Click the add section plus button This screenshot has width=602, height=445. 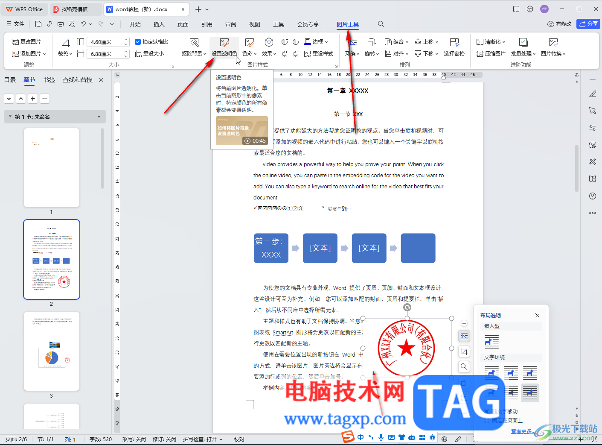(33, 99)
